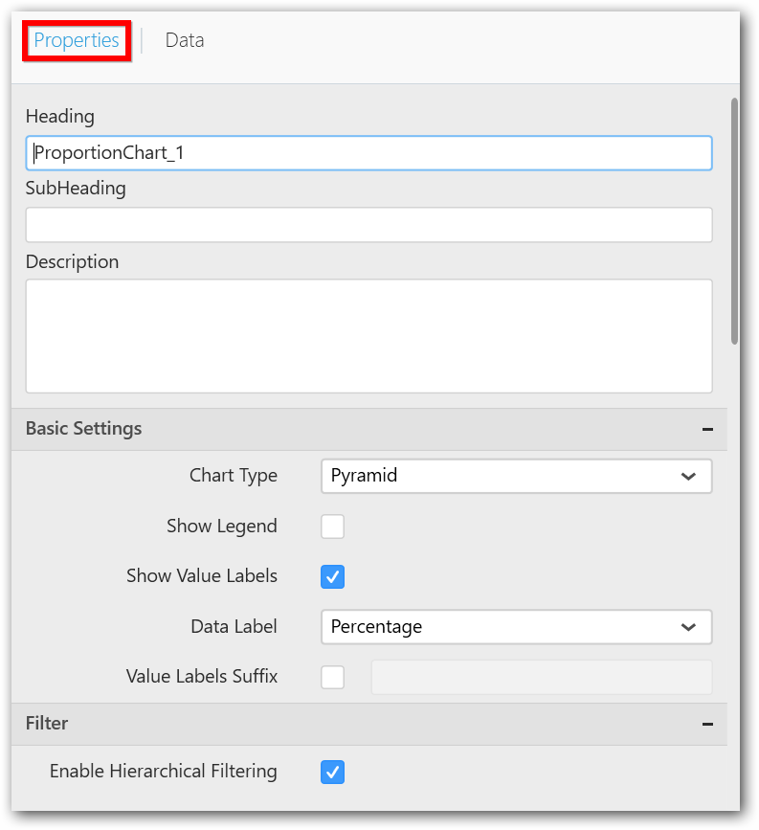The width and height of the screenshot is (759, 830).
Task: Focus the Description text area
Action: (x=368, y=335)
